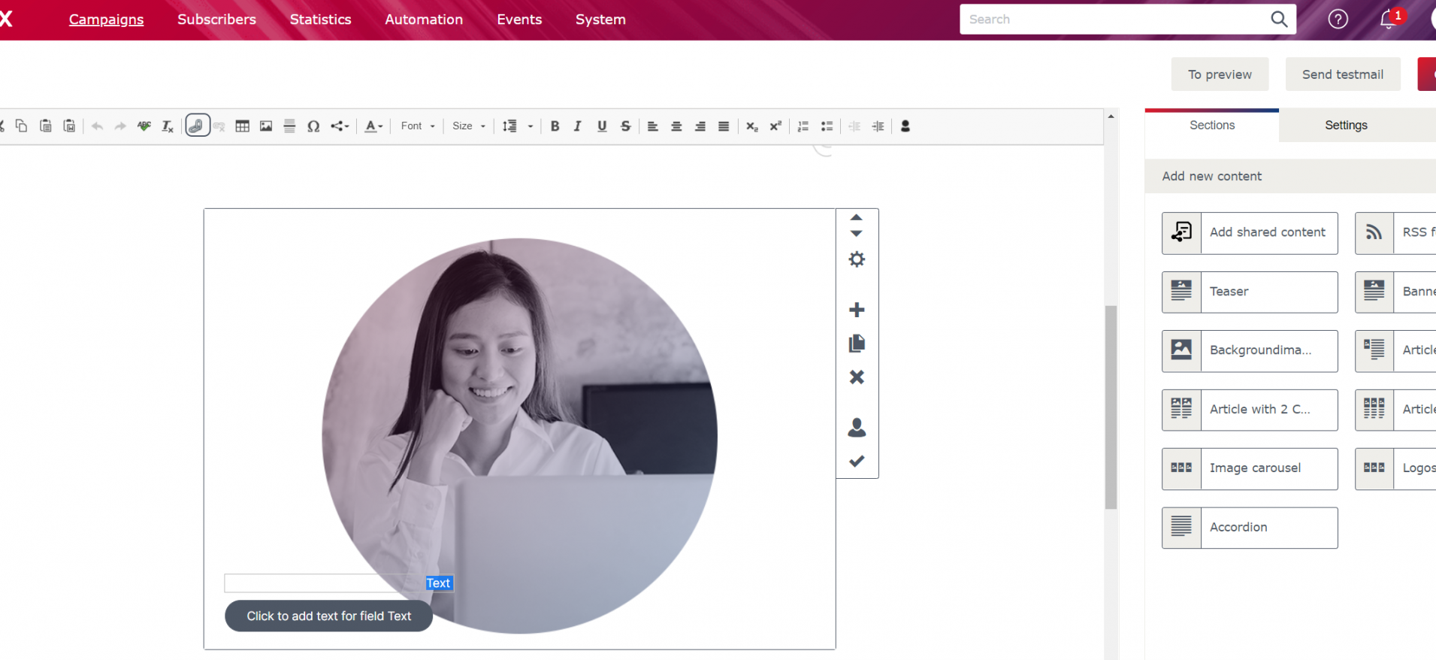The height and width of the screenshot is (660, 1436).
Task: Open the Statistics menu
Action: [320, 20]
